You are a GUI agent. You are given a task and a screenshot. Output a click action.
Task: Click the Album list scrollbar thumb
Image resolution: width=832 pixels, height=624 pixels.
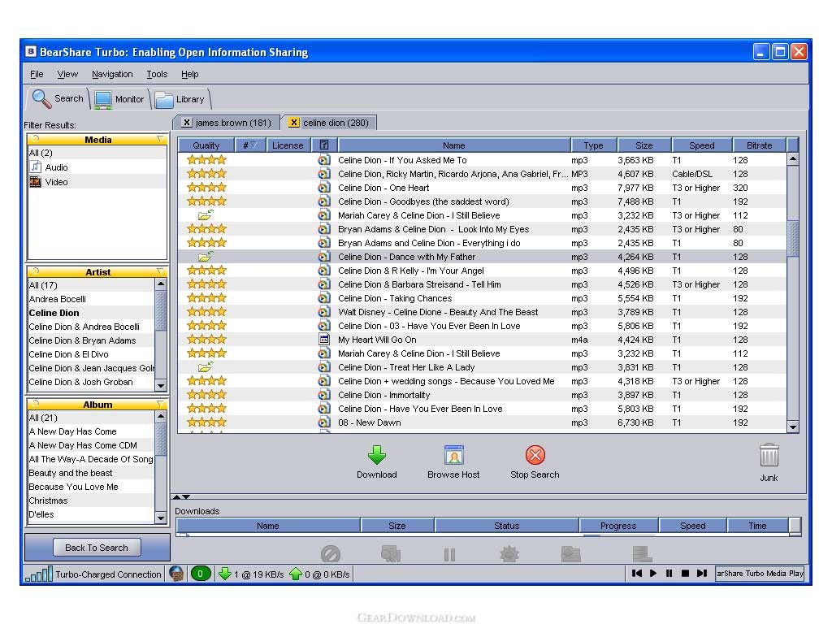tap(160, 440)
